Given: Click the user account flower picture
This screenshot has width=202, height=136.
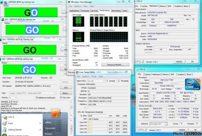Looking at the screenshot, I should (56, 113).
